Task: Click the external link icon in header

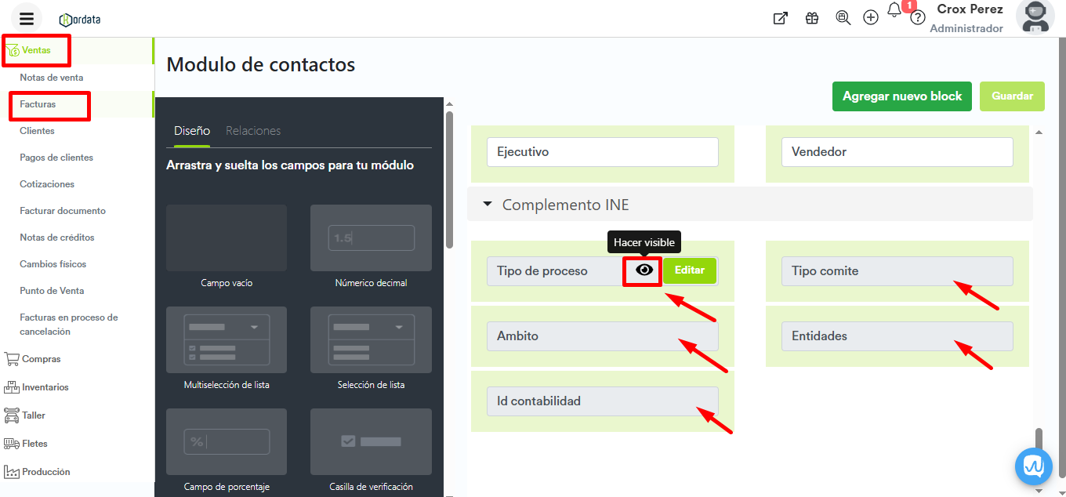Action: [780, 18]
